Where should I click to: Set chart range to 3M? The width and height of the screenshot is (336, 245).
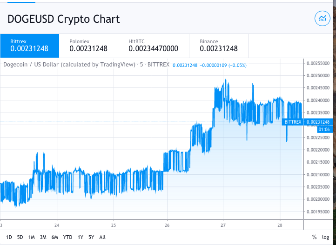point(43,237)
